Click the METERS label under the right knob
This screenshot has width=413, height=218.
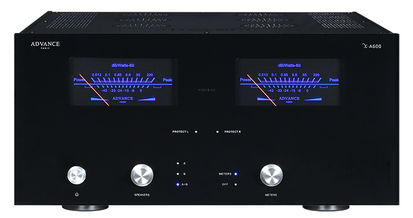point(271,195)
